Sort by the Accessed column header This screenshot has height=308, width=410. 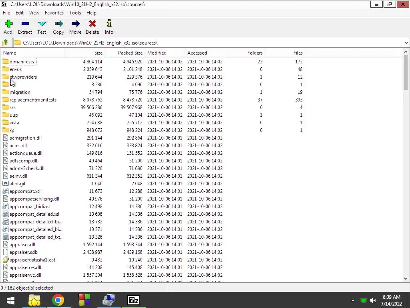point(205,53)
